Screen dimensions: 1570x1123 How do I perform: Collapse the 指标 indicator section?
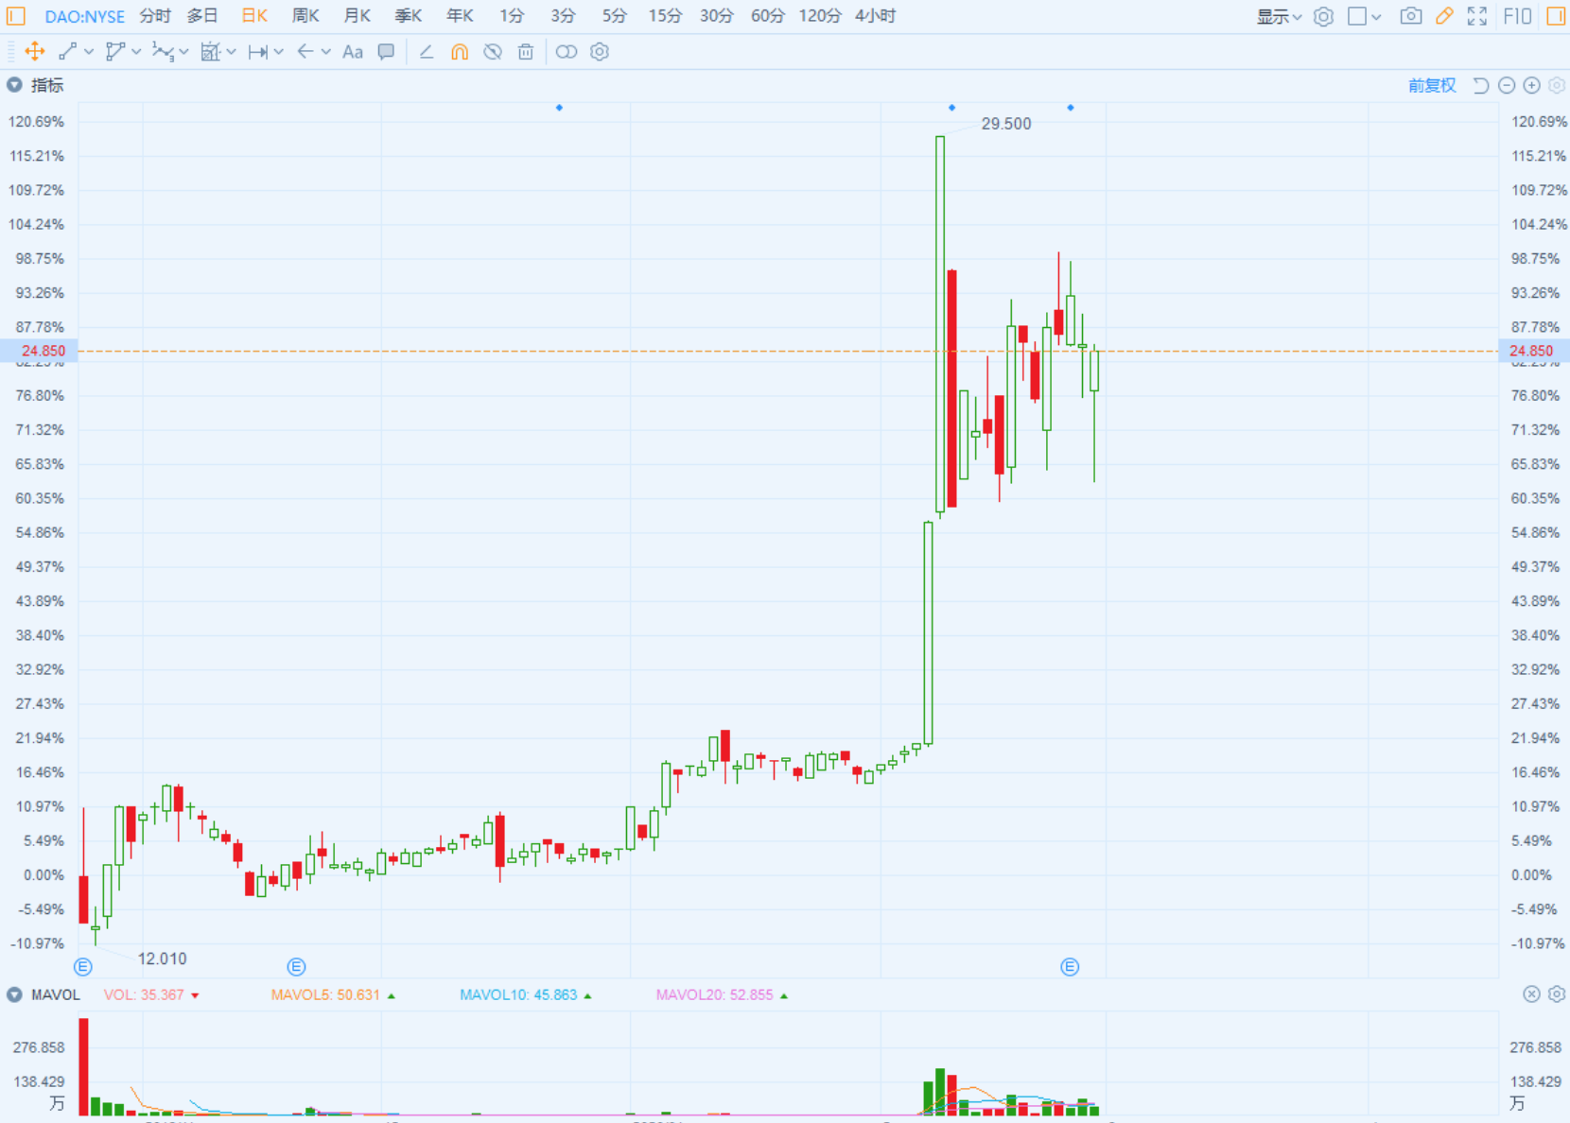click(x=14, y=85)
